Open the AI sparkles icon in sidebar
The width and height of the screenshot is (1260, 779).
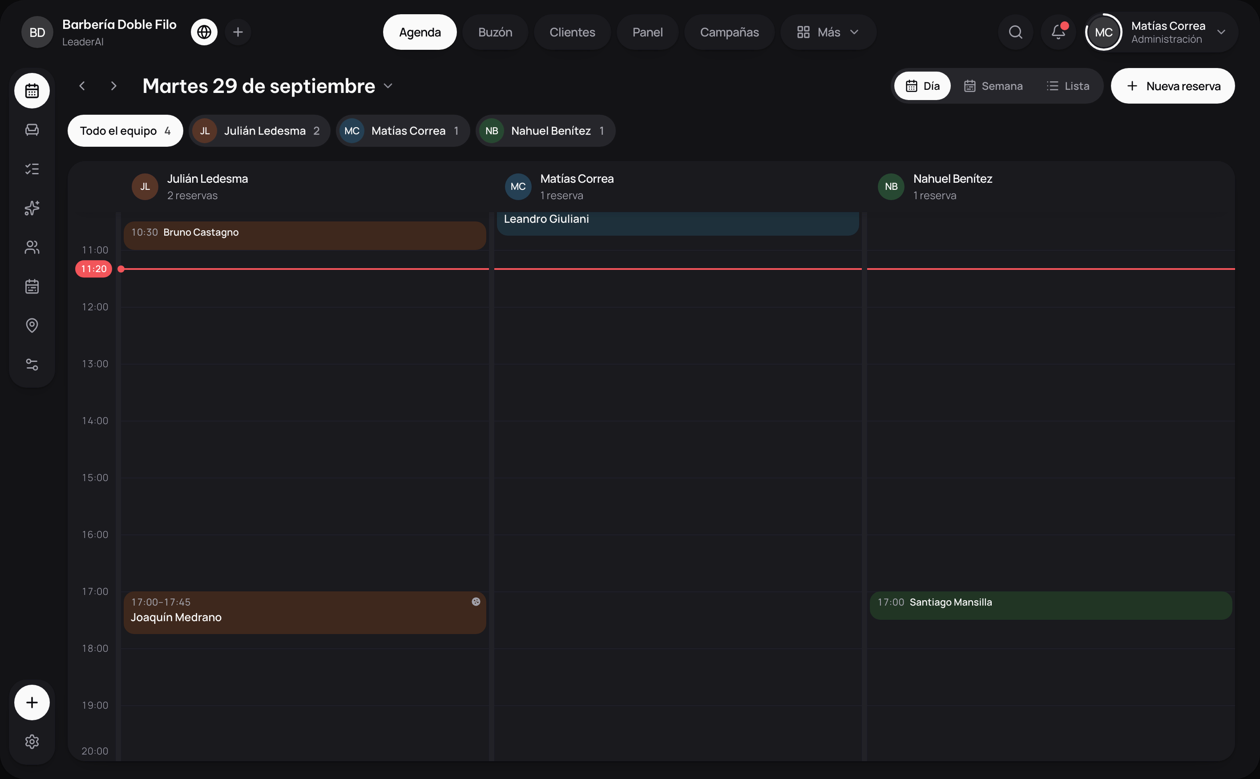tap(32, 208)
